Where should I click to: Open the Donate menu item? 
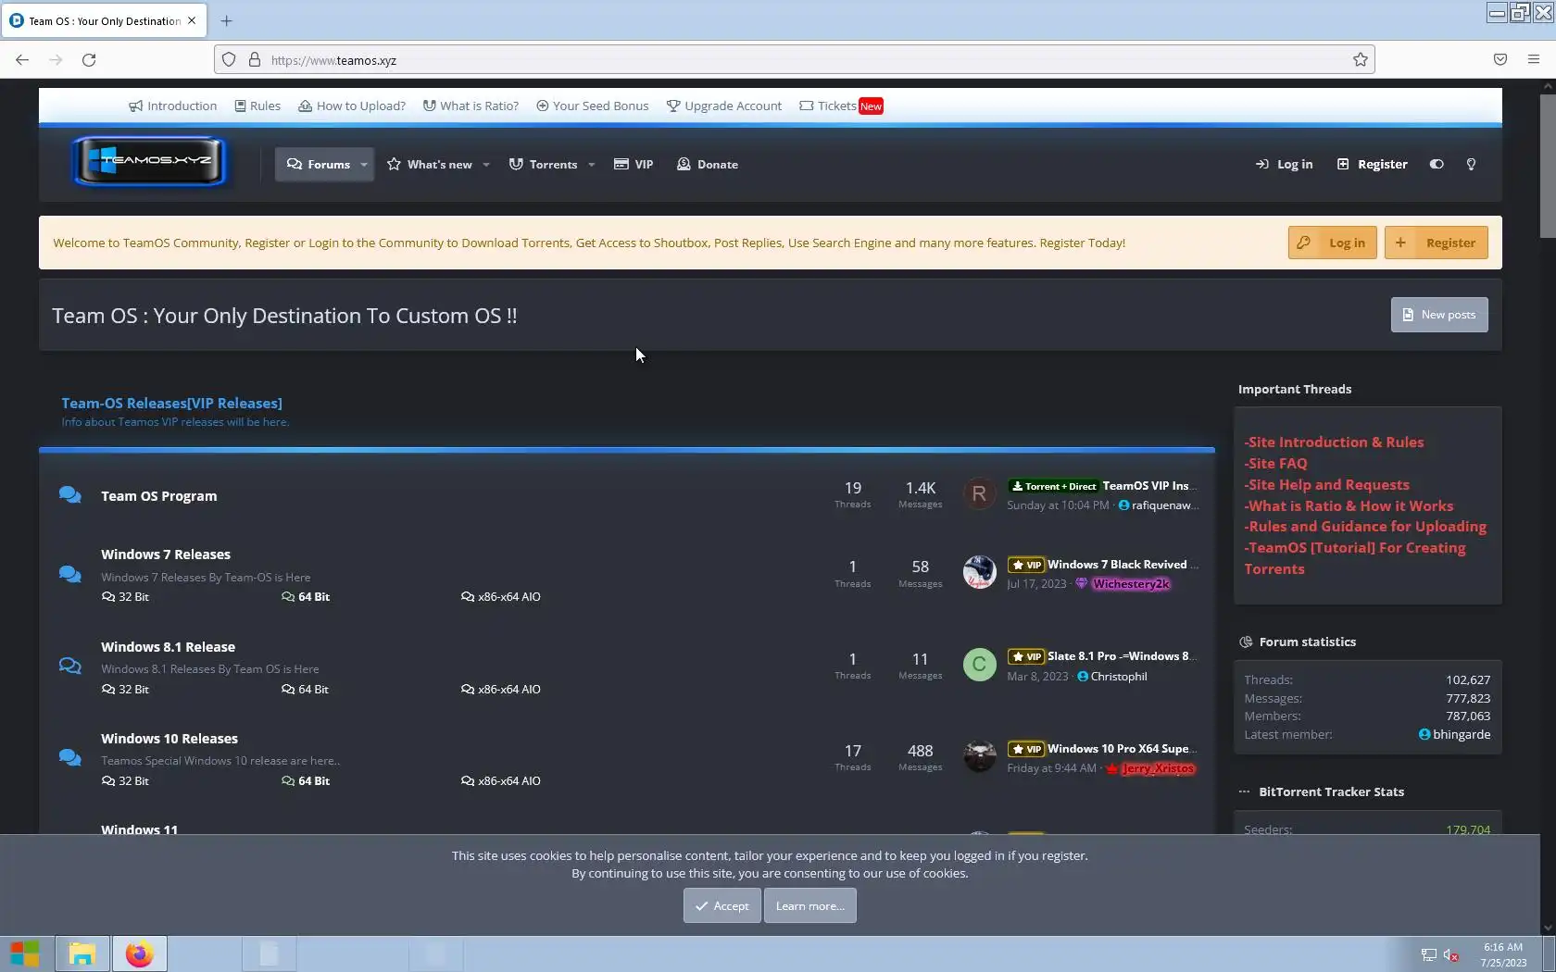click(708, 165)
